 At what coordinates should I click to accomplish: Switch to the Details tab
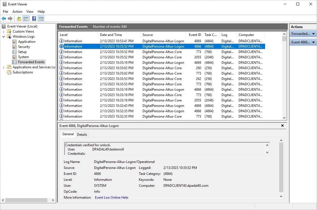tap(82, 134)
